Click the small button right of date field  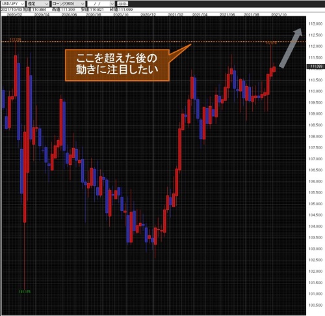(x=122, y=4)
